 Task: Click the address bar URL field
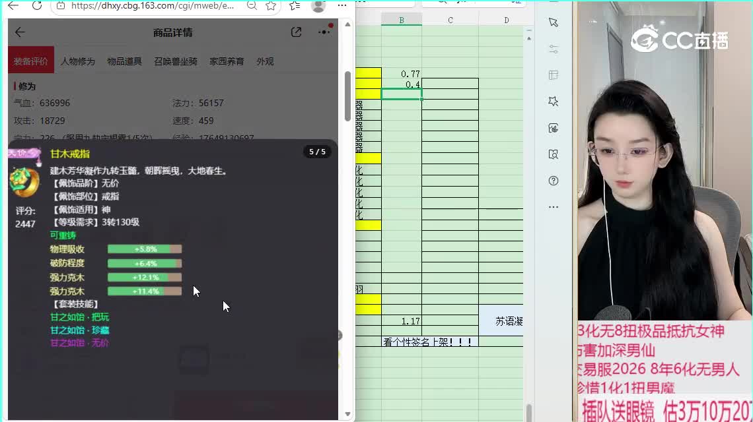click(x=153, y=6)
